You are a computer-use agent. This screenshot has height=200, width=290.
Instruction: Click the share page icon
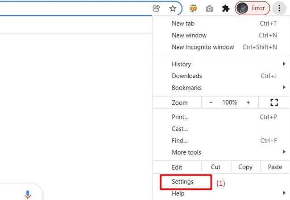coord(157,8)
